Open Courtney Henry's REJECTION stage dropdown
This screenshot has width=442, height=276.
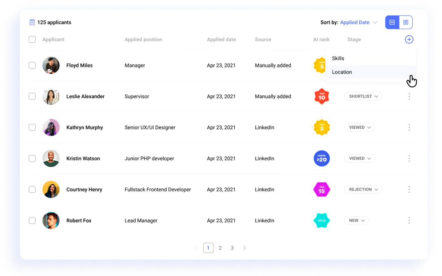(363, 189)
